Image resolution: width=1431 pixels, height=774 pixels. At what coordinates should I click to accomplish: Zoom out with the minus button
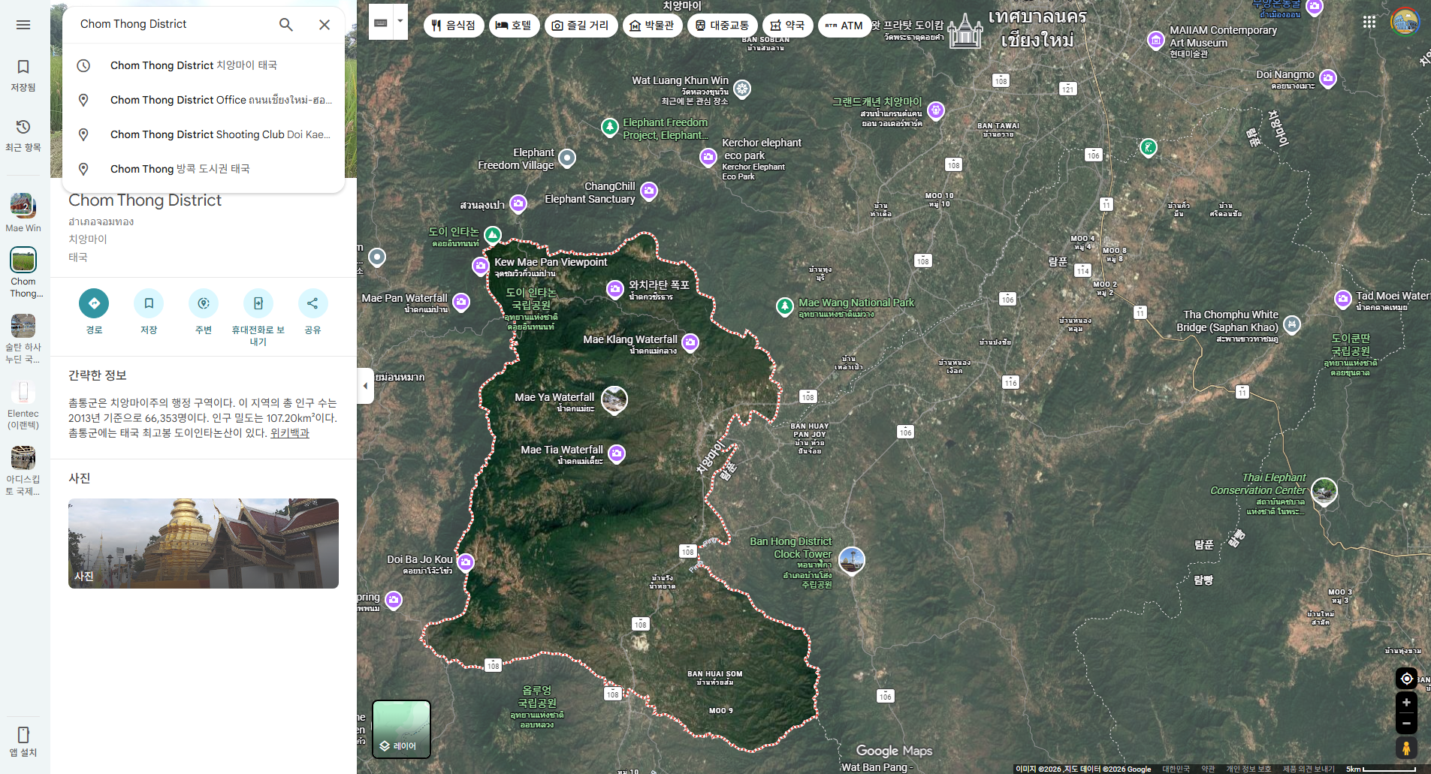1406,724
